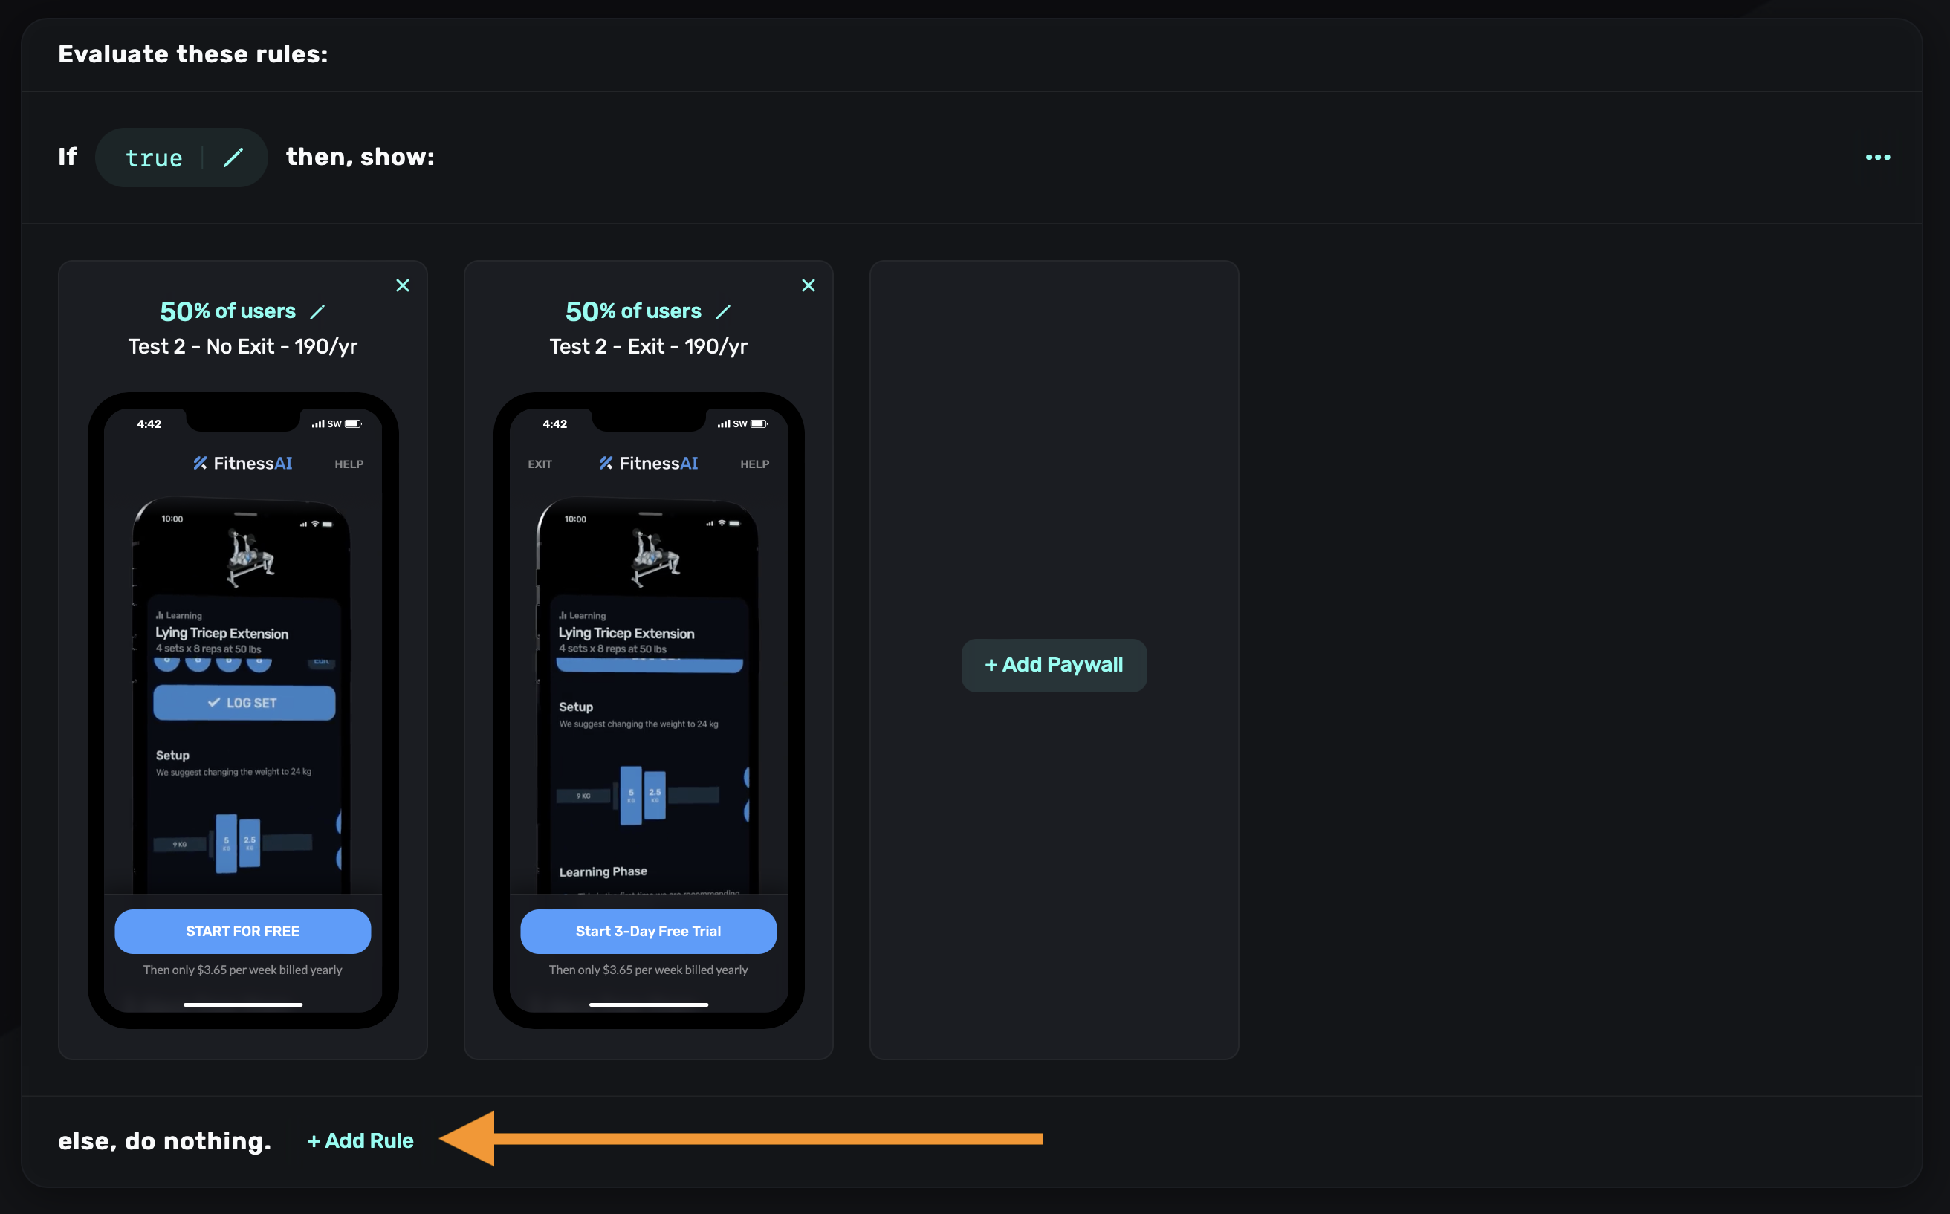Click Add Rule next to else, do nothing
The image size is (1950, 1214).
(359, 1140)
